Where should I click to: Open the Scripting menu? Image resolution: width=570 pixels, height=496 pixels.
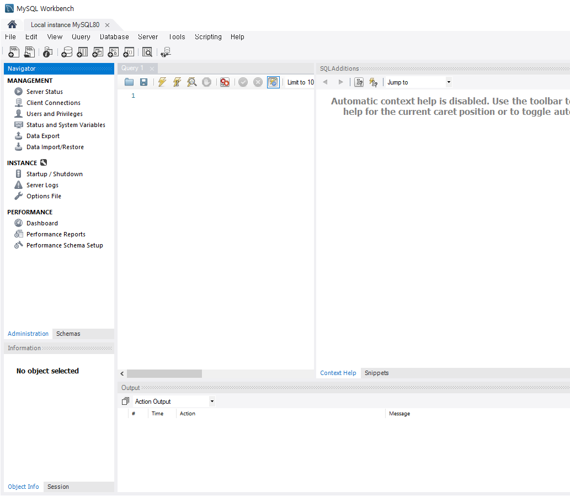[x=208, y=37]
